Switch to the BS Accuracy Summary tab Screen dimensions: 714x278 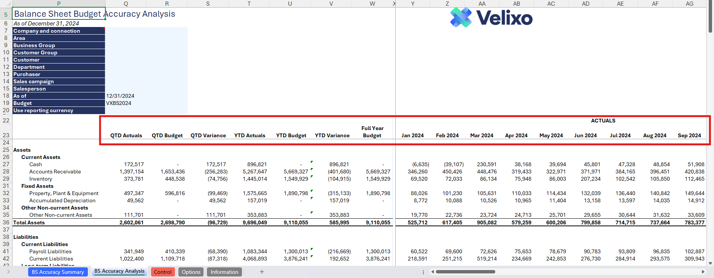tap(58, 272)
